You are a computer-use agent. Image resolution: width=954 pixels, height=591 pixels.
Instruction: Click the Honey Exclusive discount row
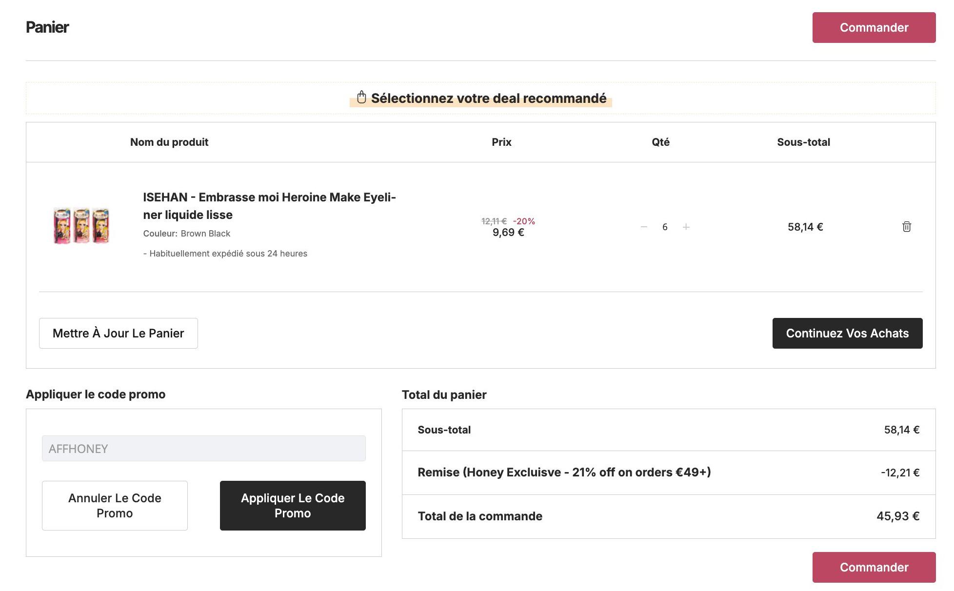tap(669, 473)
